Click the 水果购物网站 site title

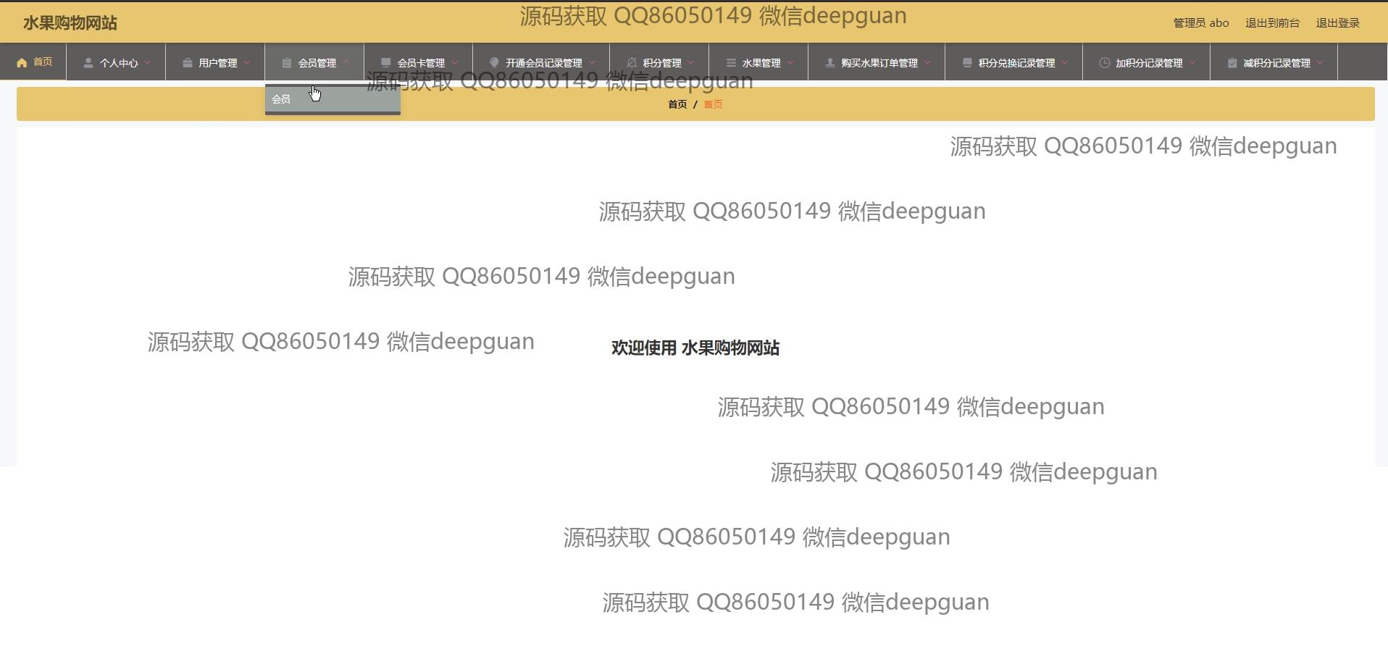pyautogui.click(x=70, y=23)
